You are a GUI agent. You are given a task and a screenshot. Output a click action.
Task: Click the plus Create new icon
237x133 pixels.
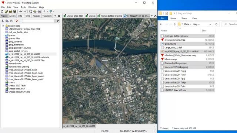coord(44,11)
